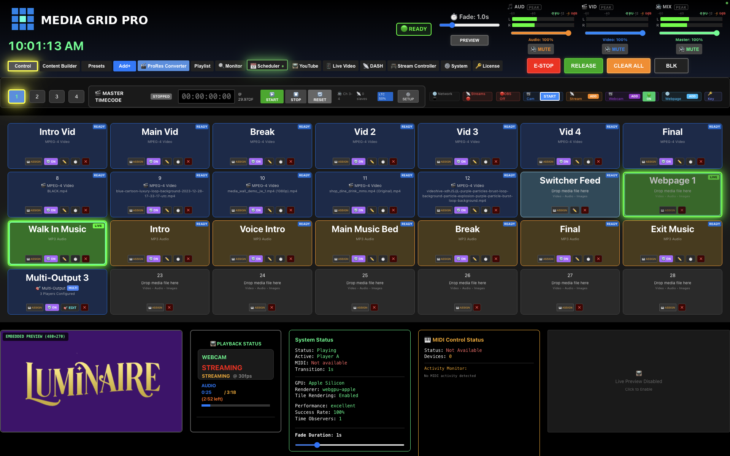Click stopwatch icon on tile 10
The image size is (730, 456).
281,210
